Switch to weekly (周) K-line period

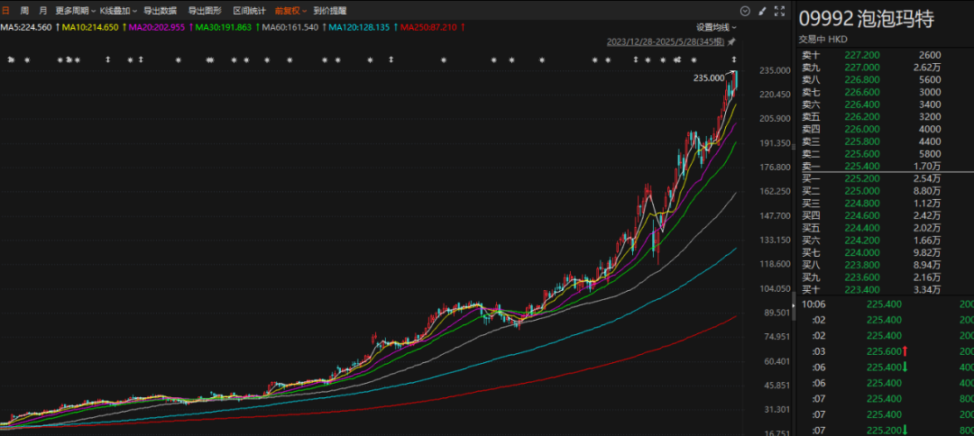[24, 11]
